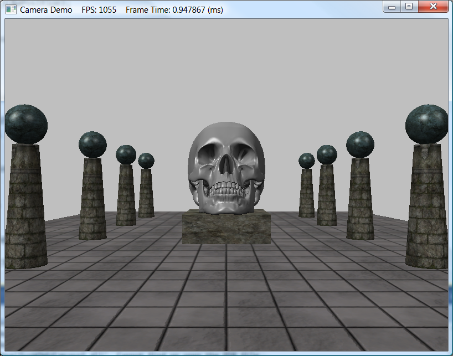Viewport: 453px width, 356px height.
Task: Click the farthest left pillar's sphere
Action: (x=146, y=161)
